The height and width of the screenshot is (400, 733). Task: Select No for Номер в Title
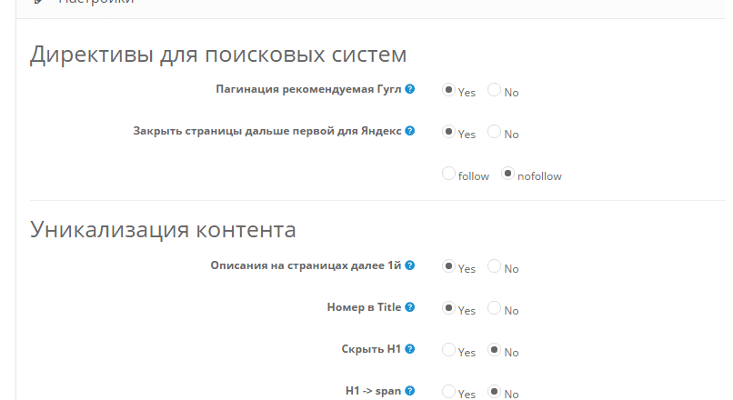(494, 308)
